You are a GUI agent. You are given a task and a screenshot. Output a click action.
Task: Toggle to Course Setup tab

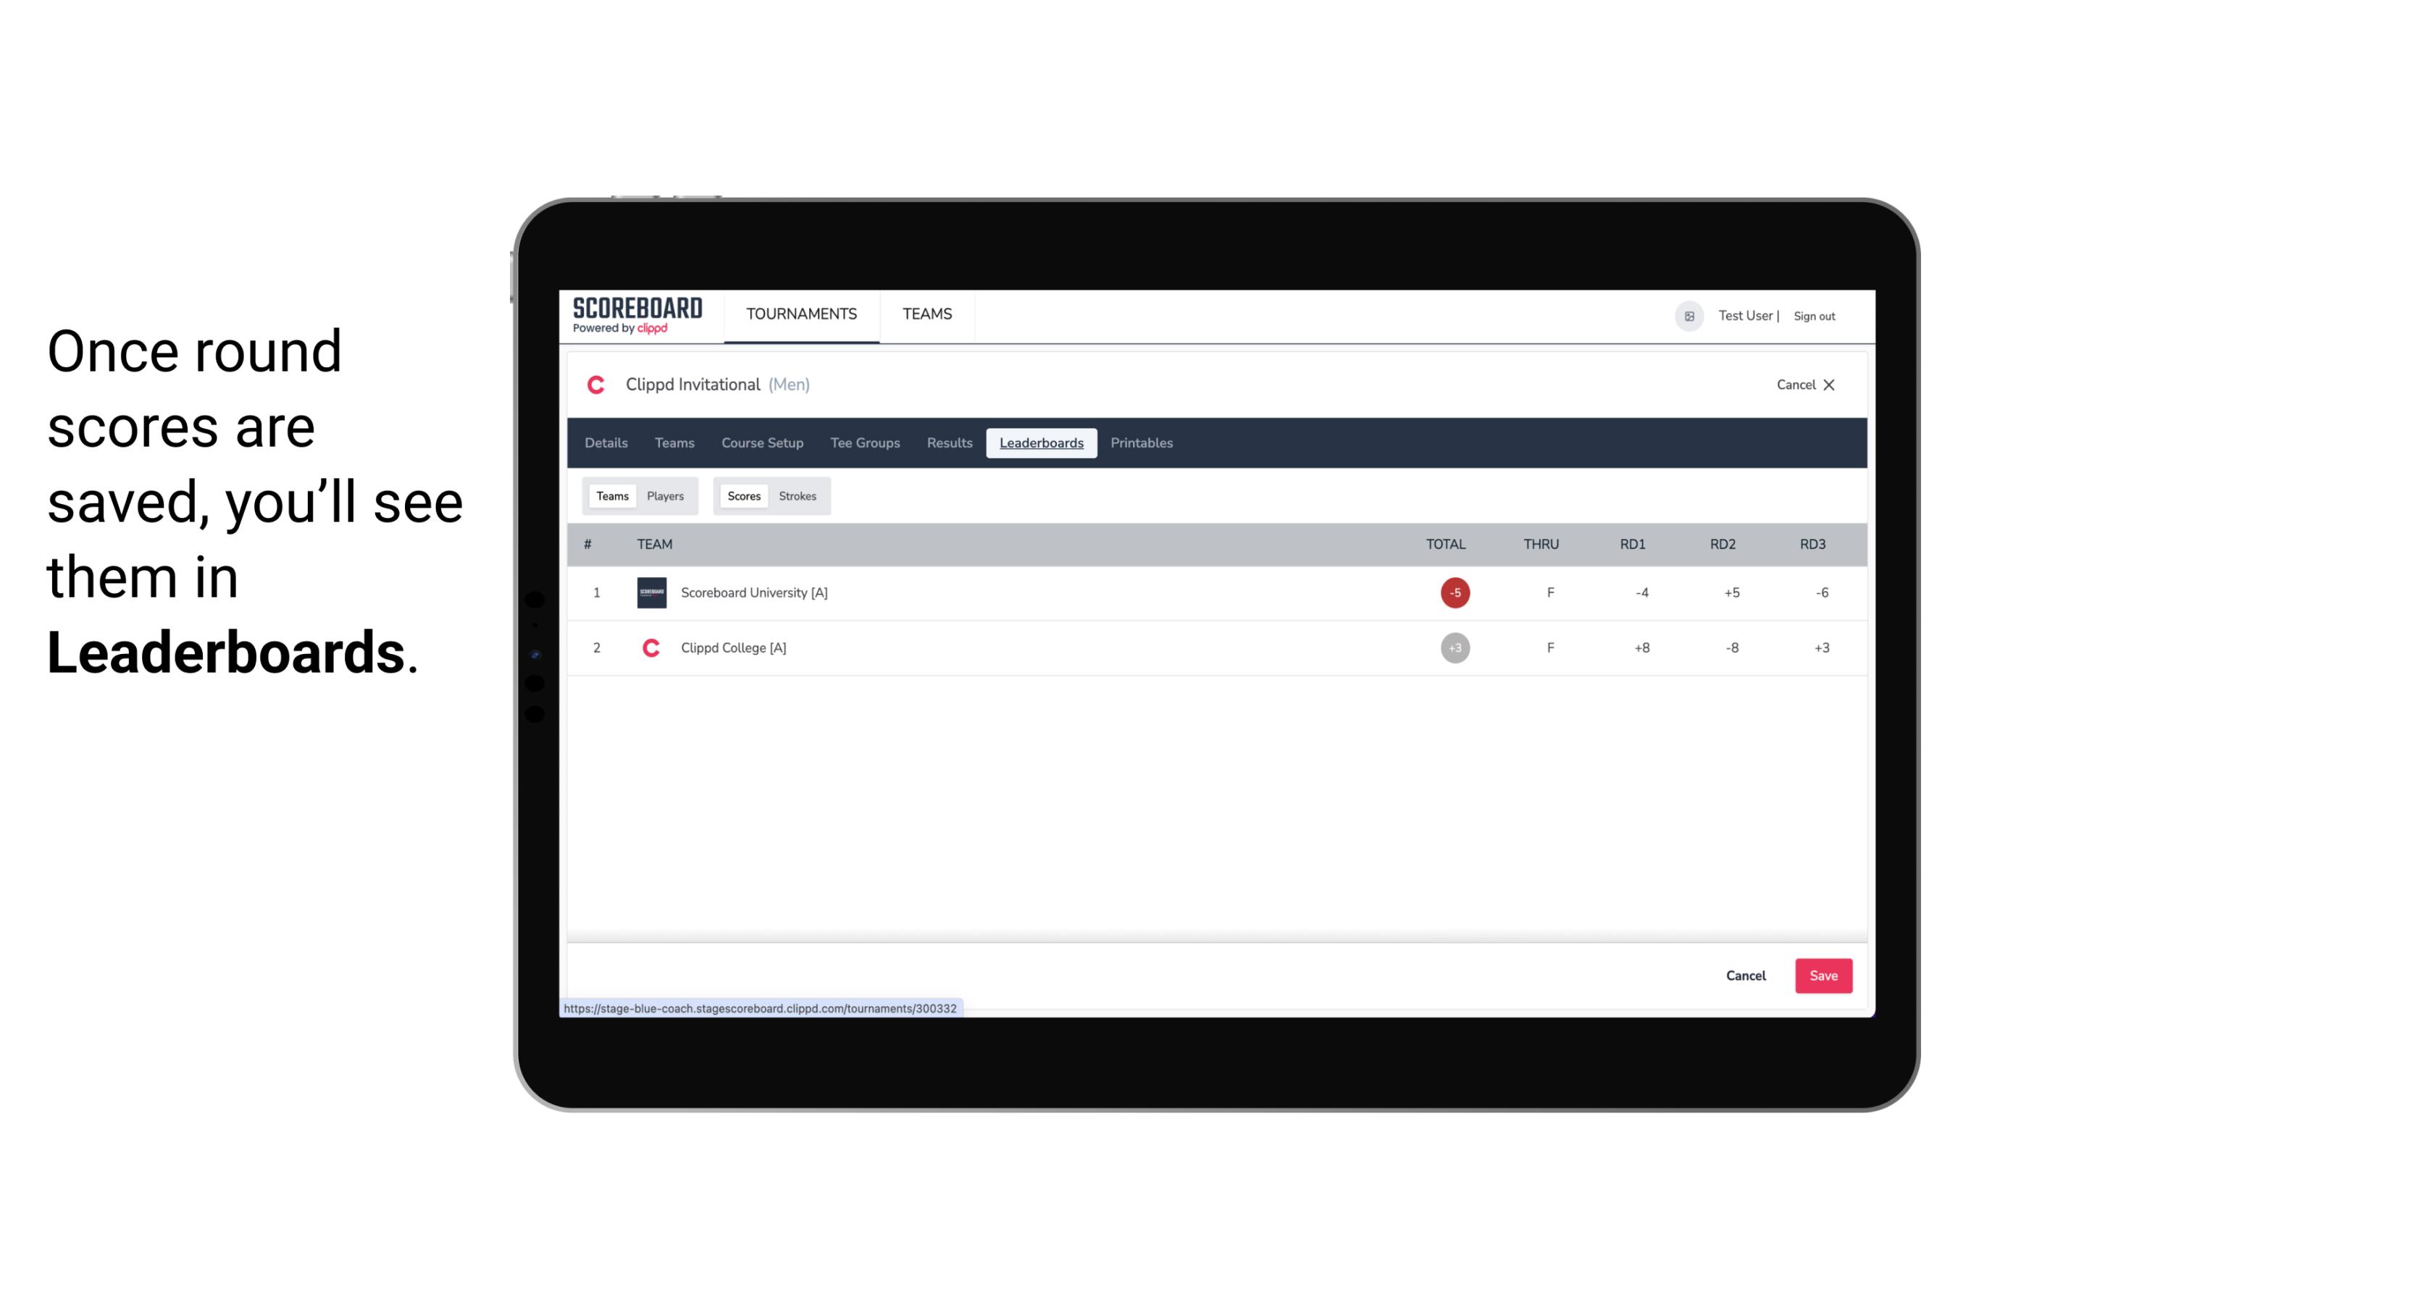761,443
